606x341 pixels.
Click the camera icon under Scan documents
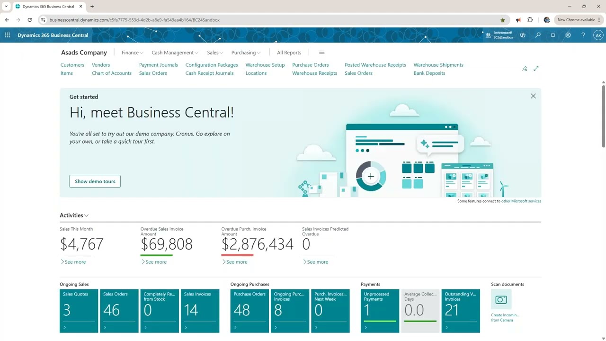(501, 299)
